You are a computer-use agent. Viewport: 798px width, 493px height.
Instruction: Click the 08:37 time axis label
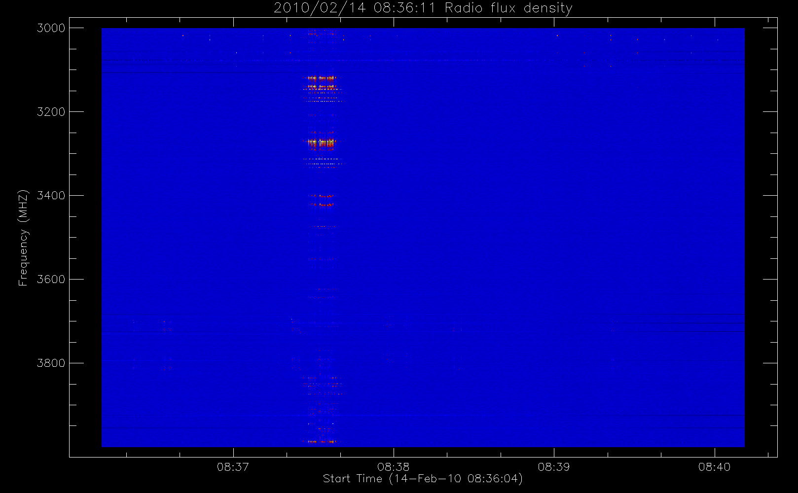[x=233, y=467]
